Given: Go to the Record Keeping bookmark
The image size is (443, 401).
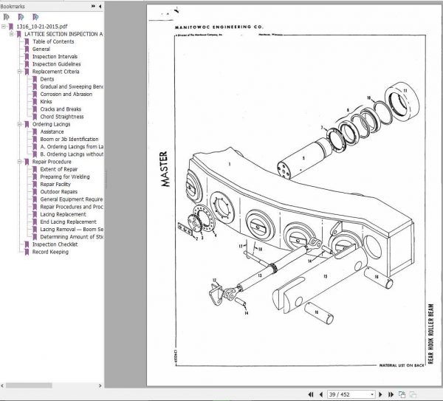Looking at the screenshot, I should [x=50, y=252].
